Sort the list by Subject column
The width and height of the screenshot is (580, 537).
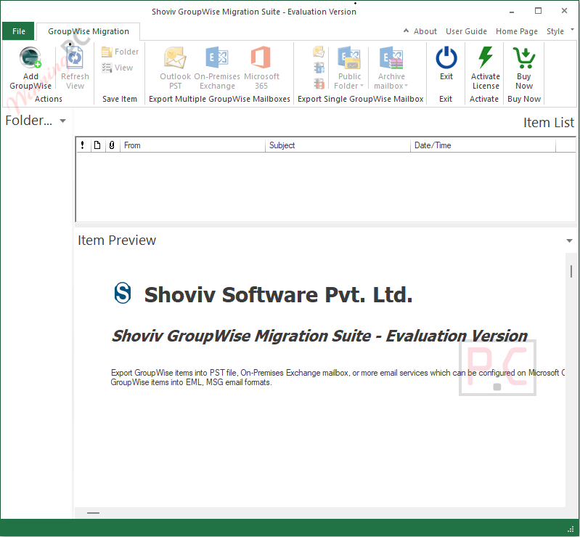[x=338, y=145]
